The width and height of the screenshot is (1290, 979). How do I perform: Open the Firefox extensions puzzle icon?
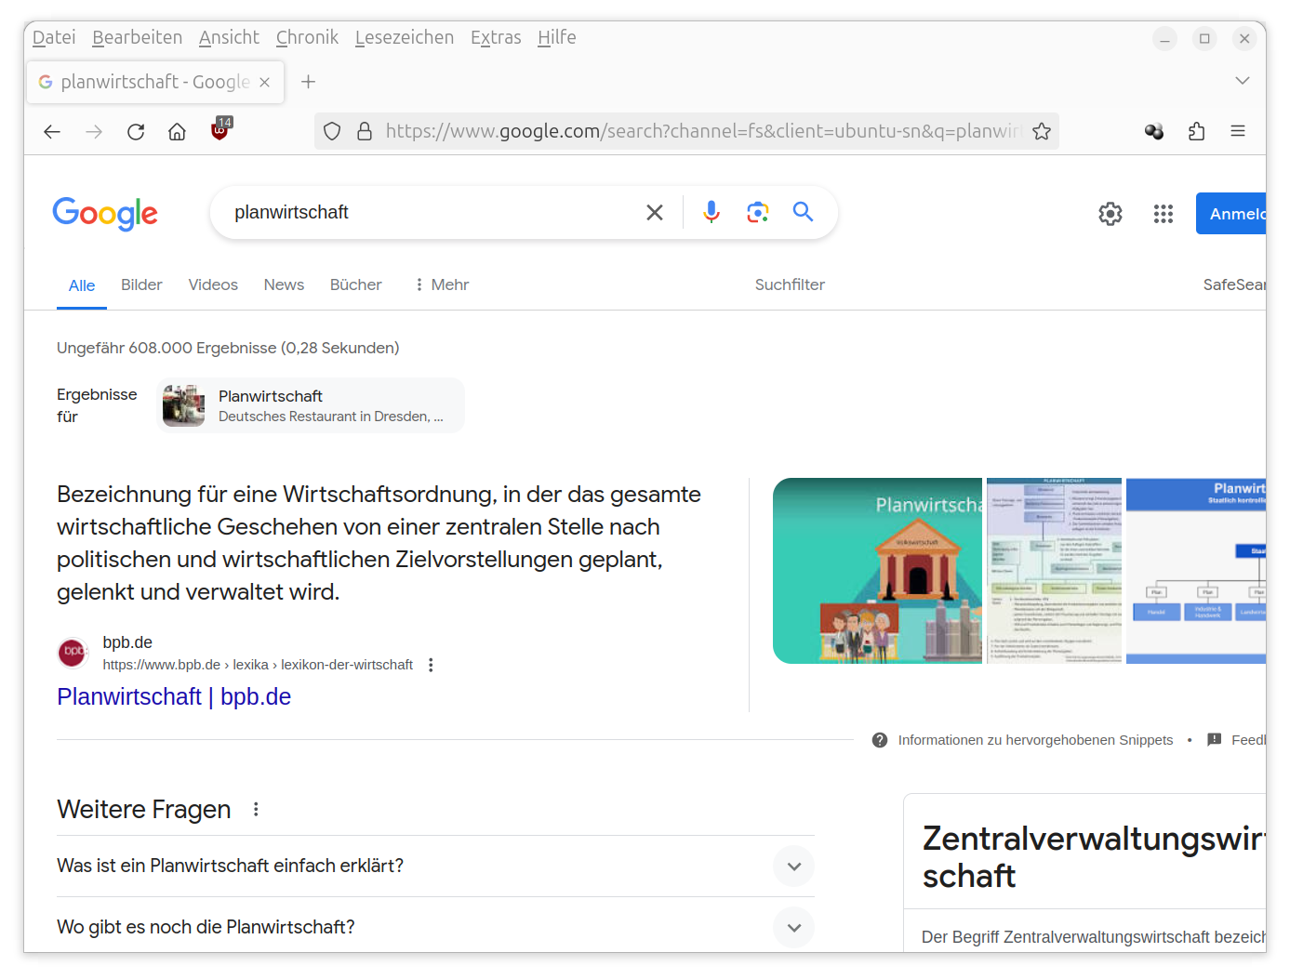[1197, 131]
